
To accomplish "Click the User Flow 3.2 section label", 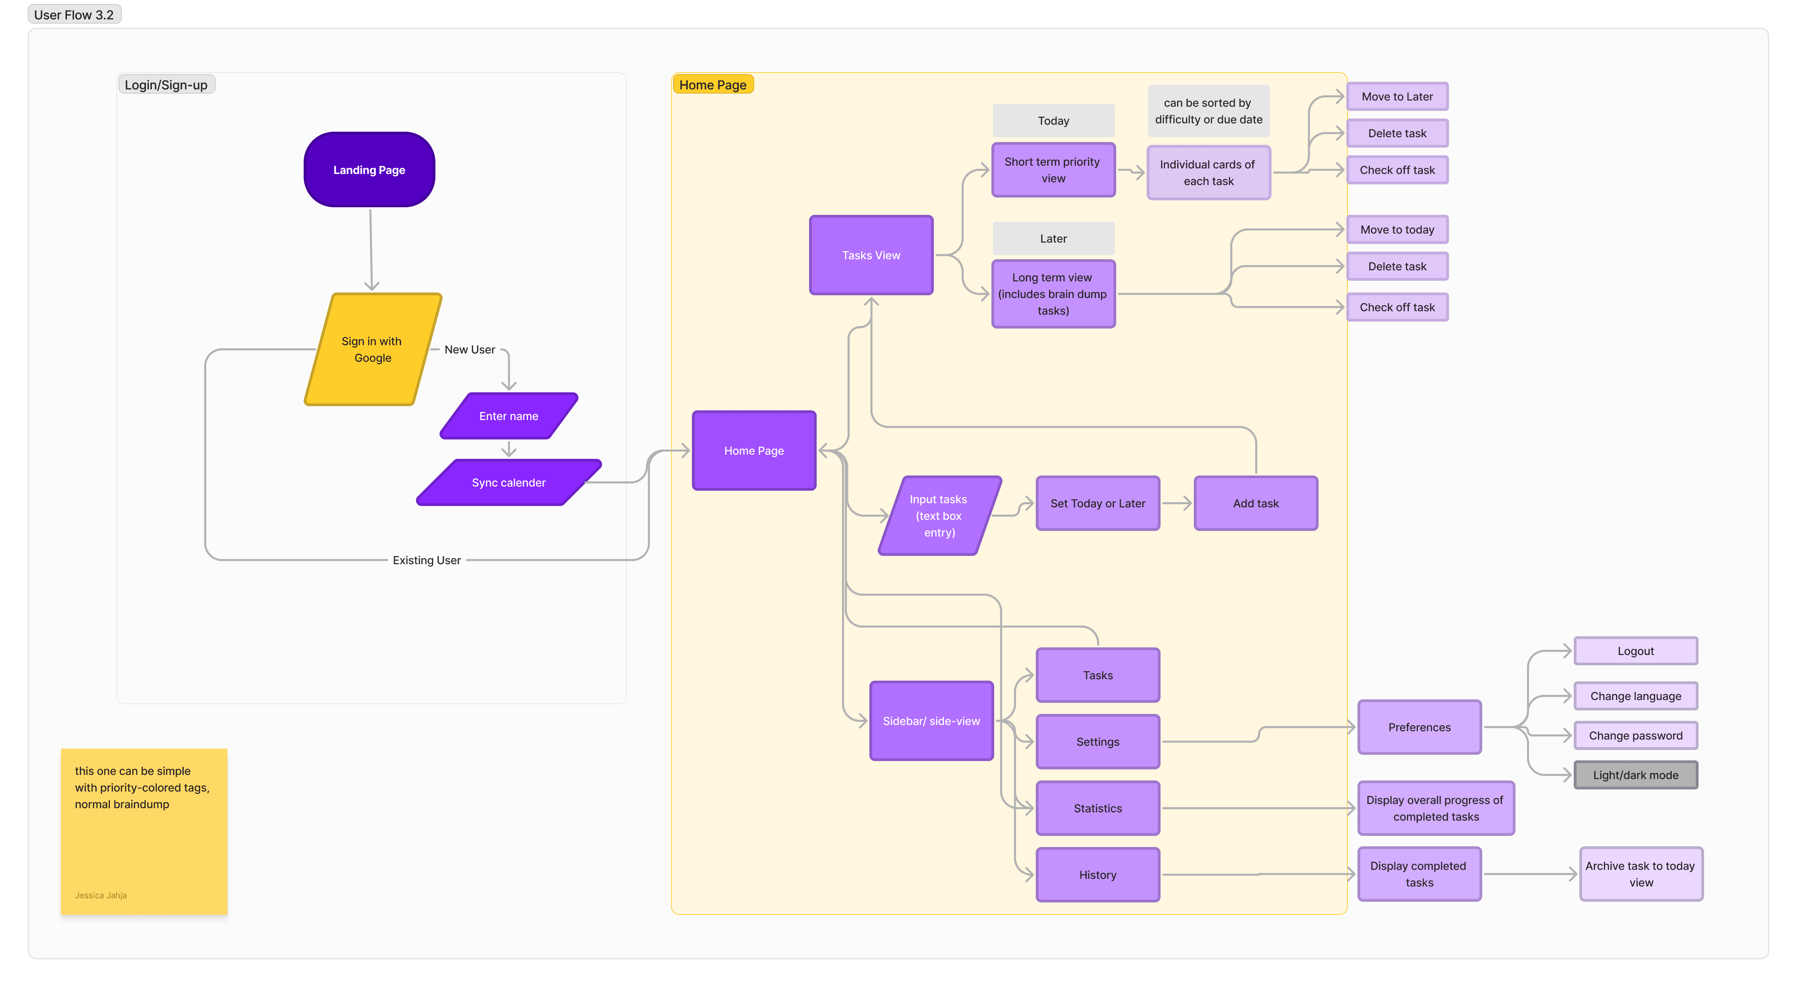I will click(74, 15).
